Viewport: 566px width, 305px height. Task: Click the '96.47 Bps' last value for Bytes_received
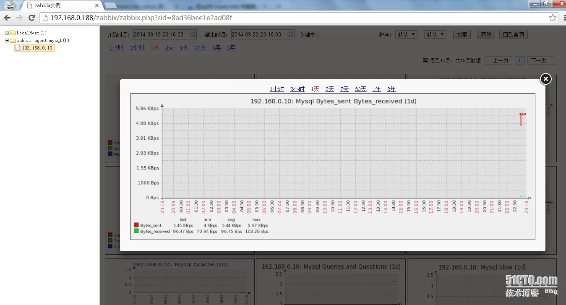coord(183,231)
